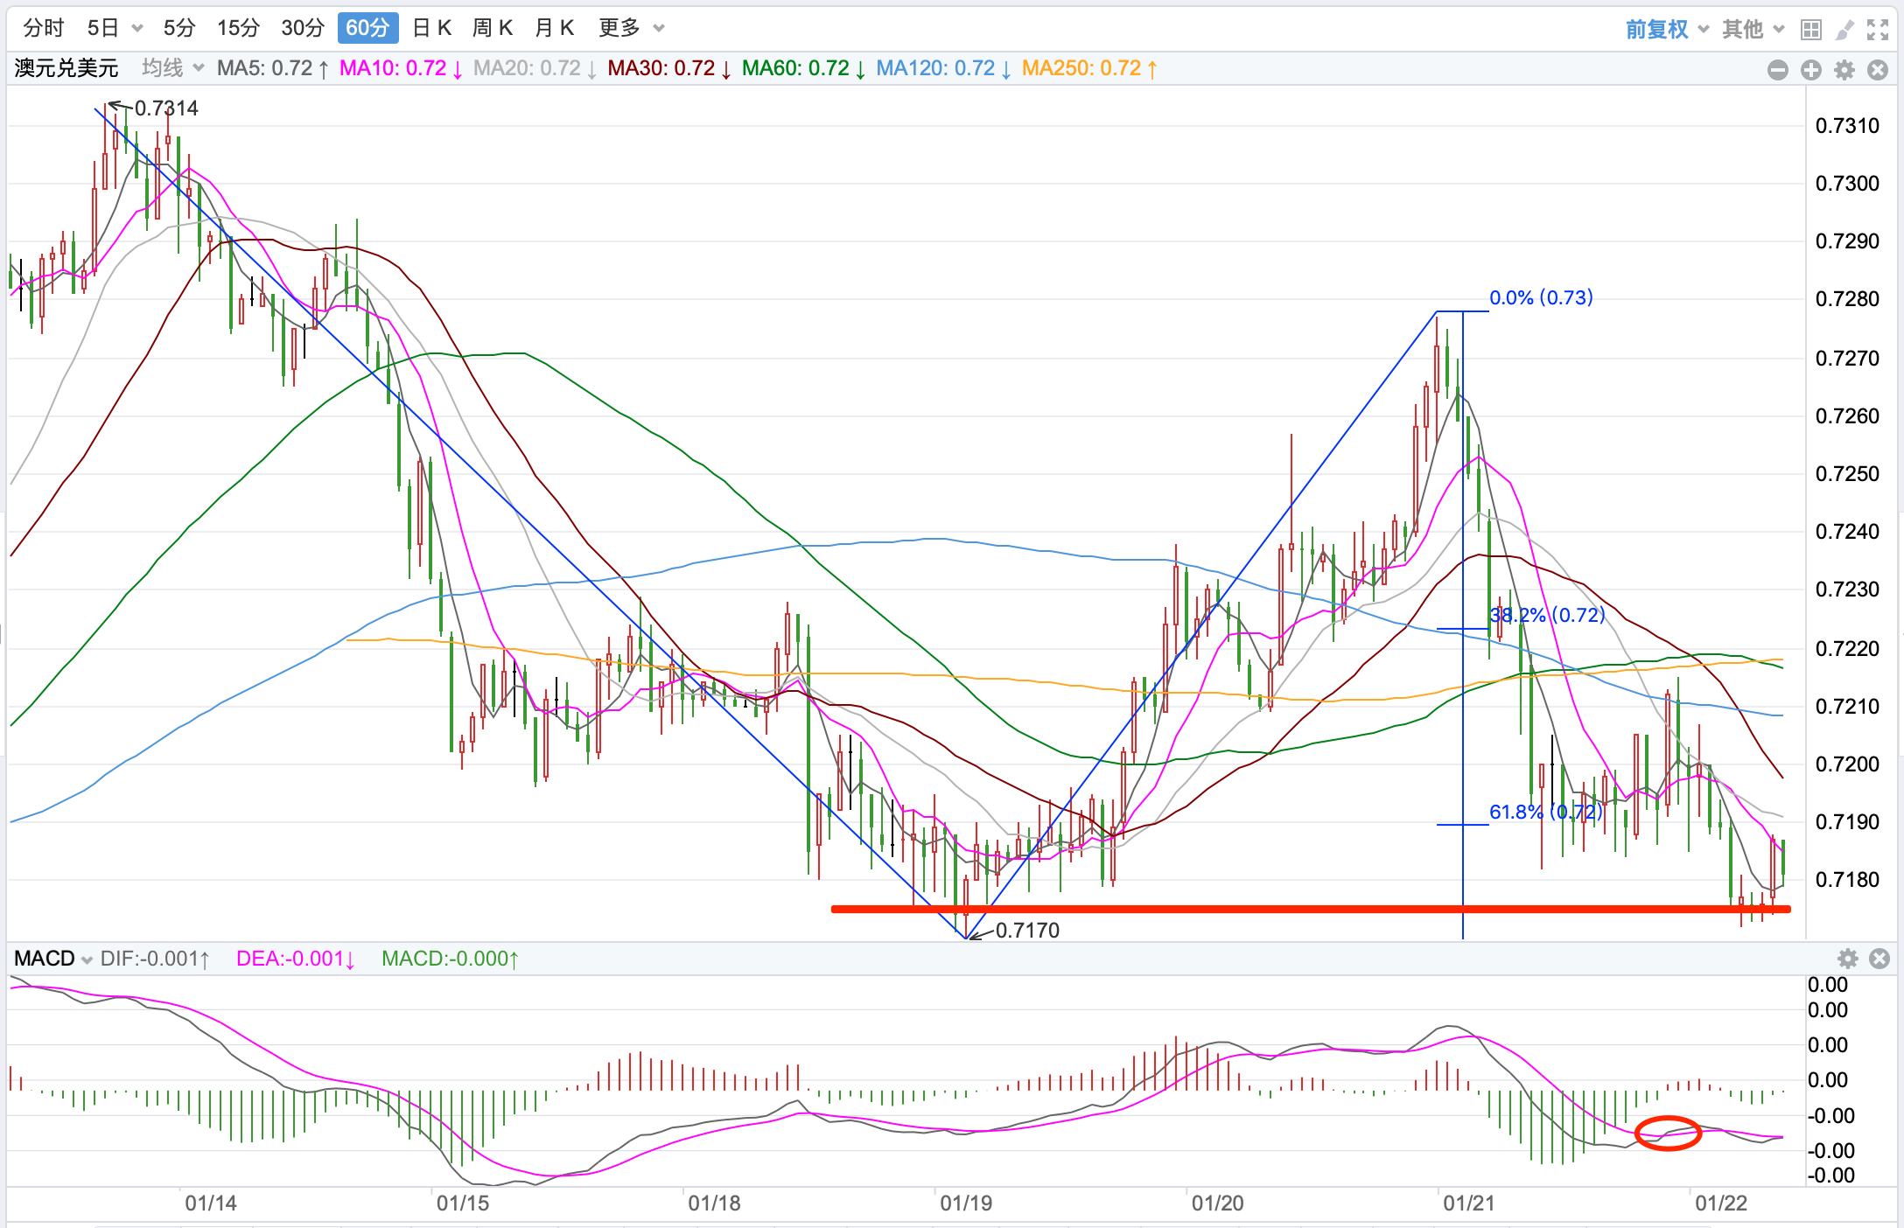Remove MACD panel with its X icon
1904x1228 pixels.
[1879, 959]
